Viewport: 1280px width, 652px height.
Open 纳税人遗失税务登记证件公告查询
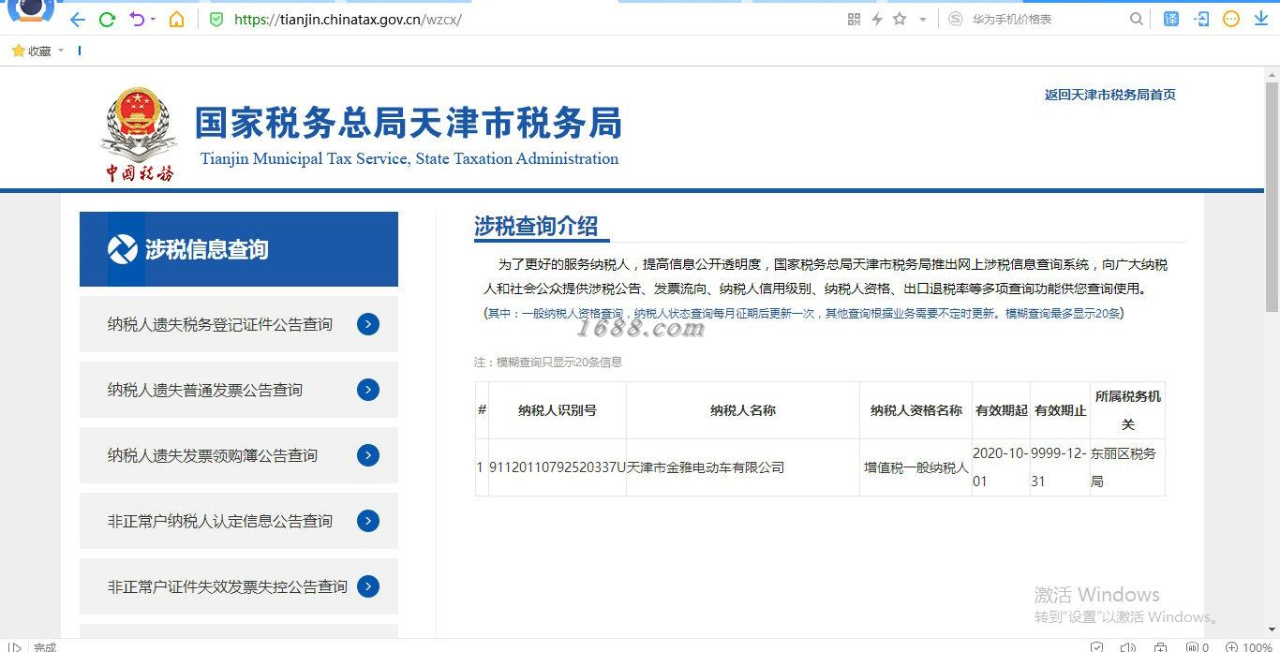220,324
